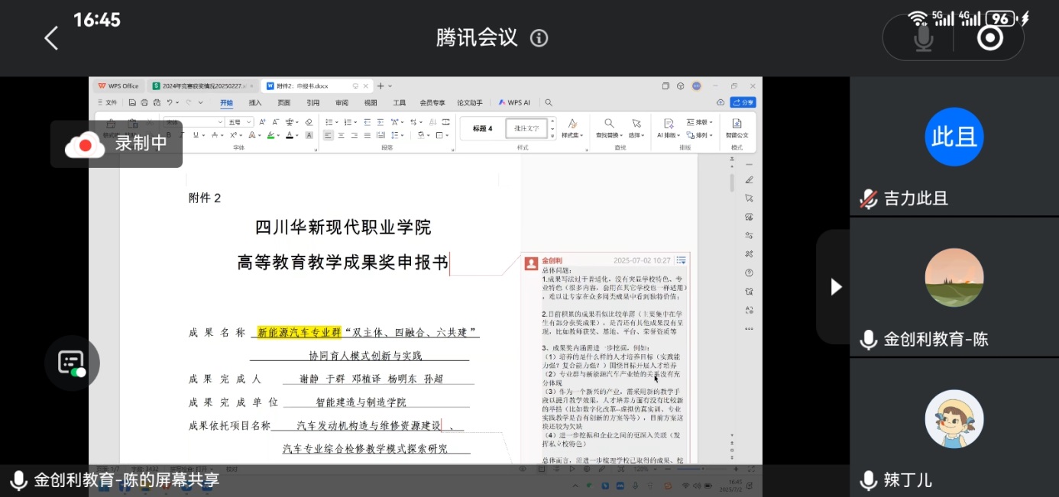Tap the 录制中 cloud recording indicator
The height and width of the screenshot is (497, 1059).
(x=116, y=144)
